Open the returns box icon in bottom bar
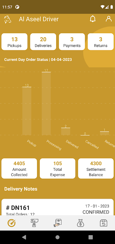Image resolution: width=115 pixels, height=244 pixels. pyautogui.click(x=103, y=223)
